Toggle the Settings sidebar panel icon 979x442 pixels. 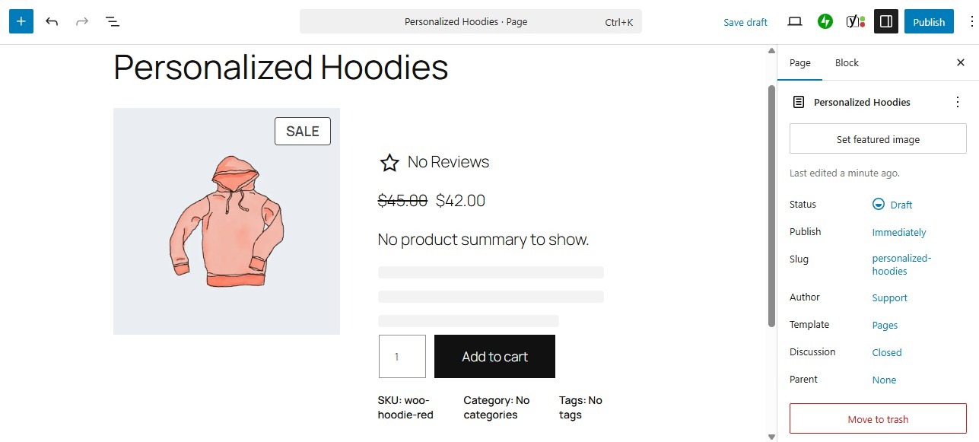(x=885, y=21)
